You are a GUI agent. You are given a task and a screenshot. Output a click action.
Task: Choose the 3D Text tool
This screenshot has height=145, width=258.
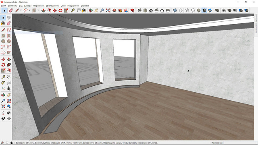(9, 89)
